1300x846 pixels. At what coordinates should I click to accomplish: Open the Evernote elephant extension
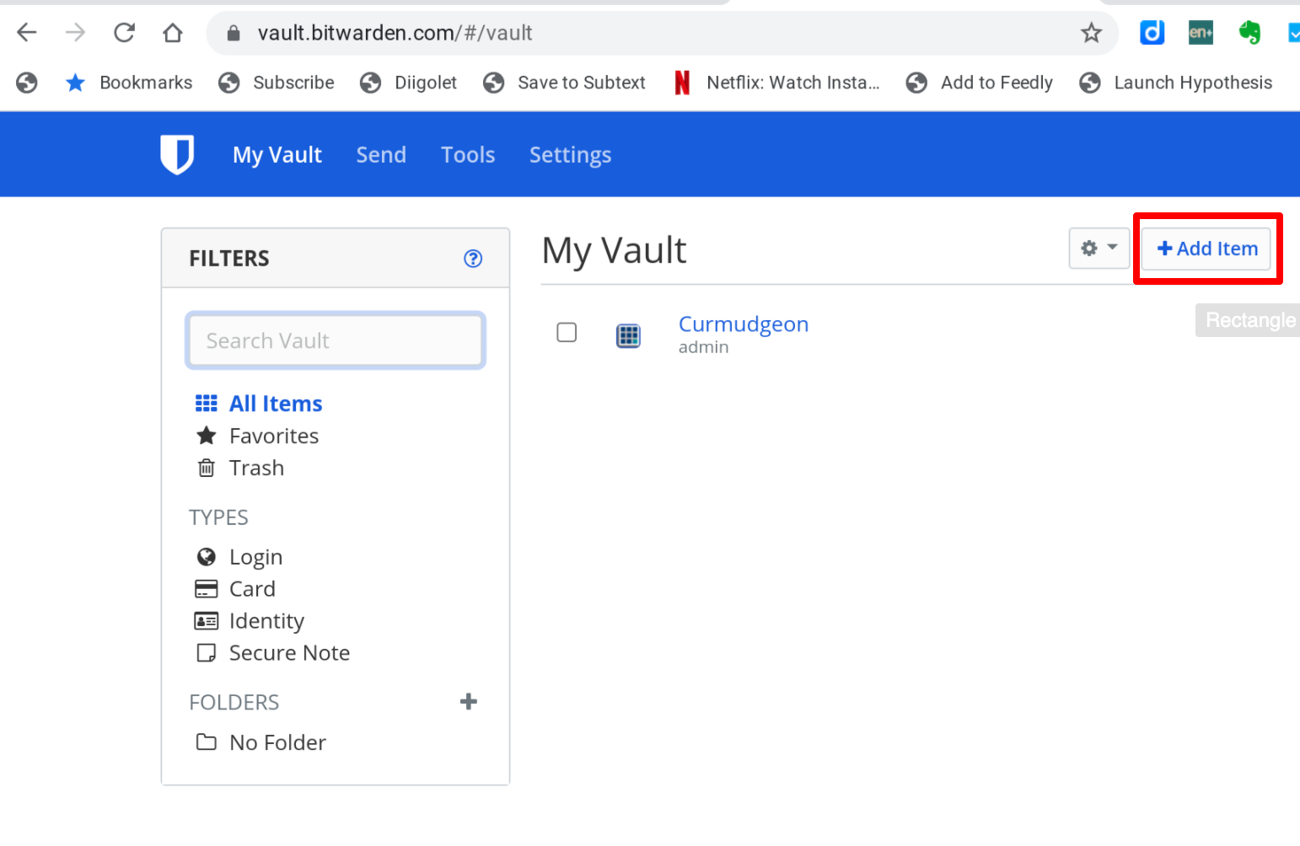[1249, 33]
